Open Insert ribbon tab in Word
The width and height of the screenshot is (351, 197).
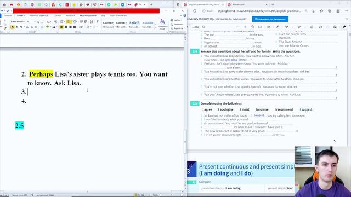[21, 16]
